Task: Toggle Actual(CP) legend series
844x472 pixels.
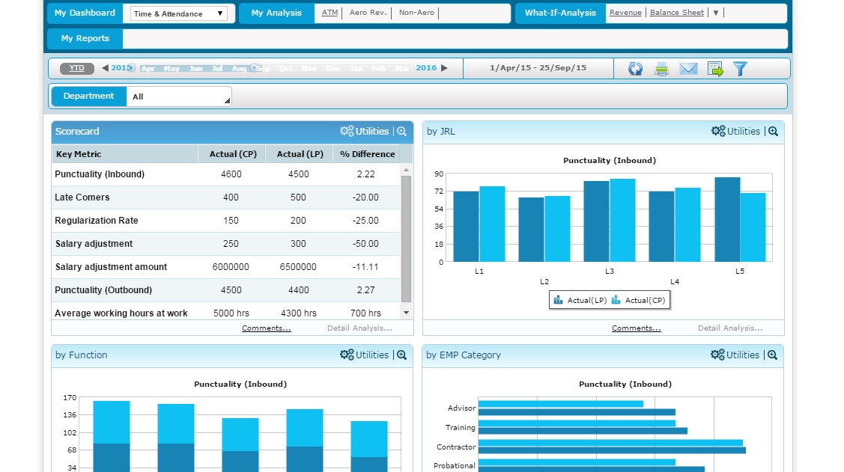Action: [x=639, y=300]
